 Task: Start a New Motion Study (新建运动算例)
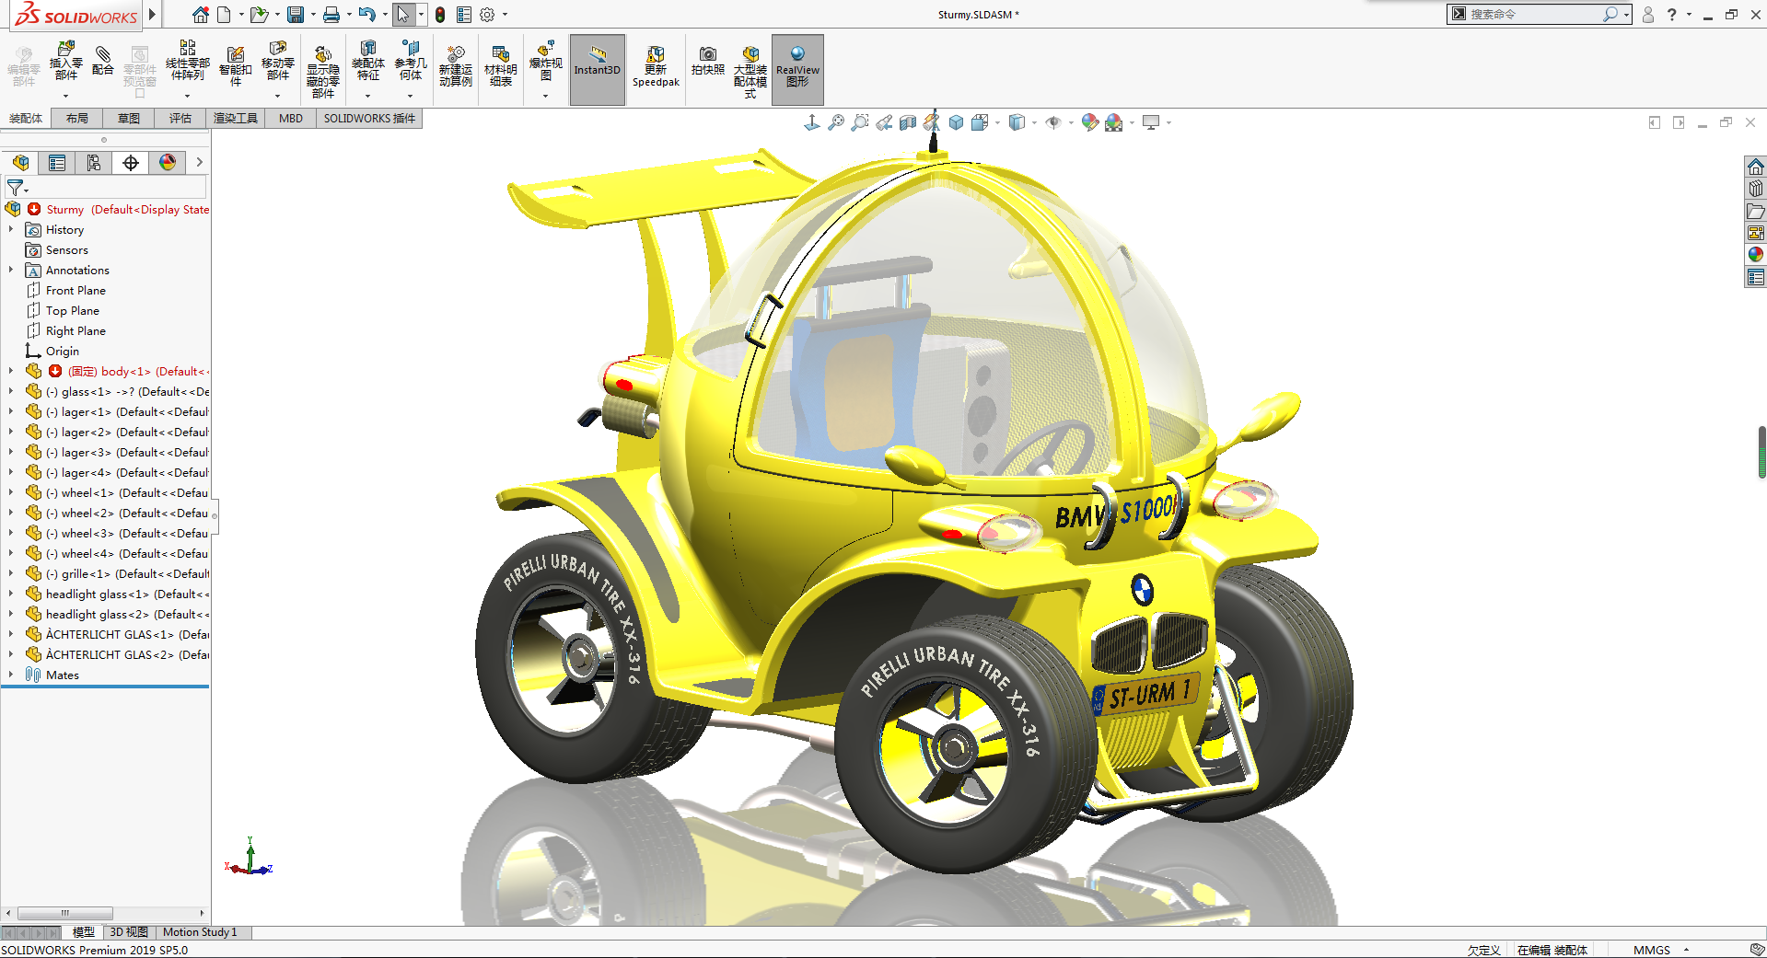point(456,66)
